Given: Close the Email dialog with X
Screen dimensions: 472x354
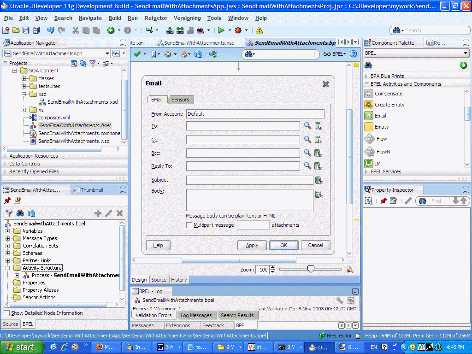Looking at the screenshot, I should point(326,84).
